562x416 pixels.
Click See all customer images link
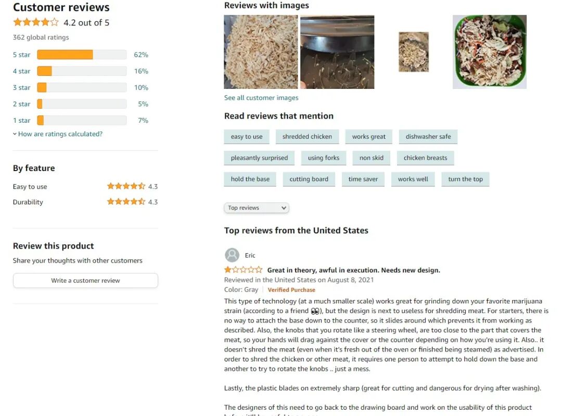[x=261, y=98]
